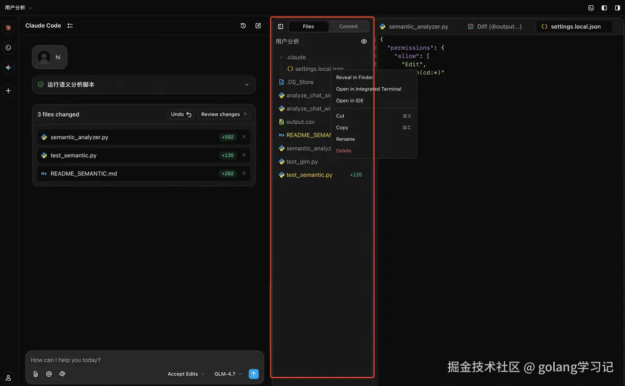Open the 用户分析 project dropdown at top-left
Viewport: 625px width, 386px height.
point(19,8)
